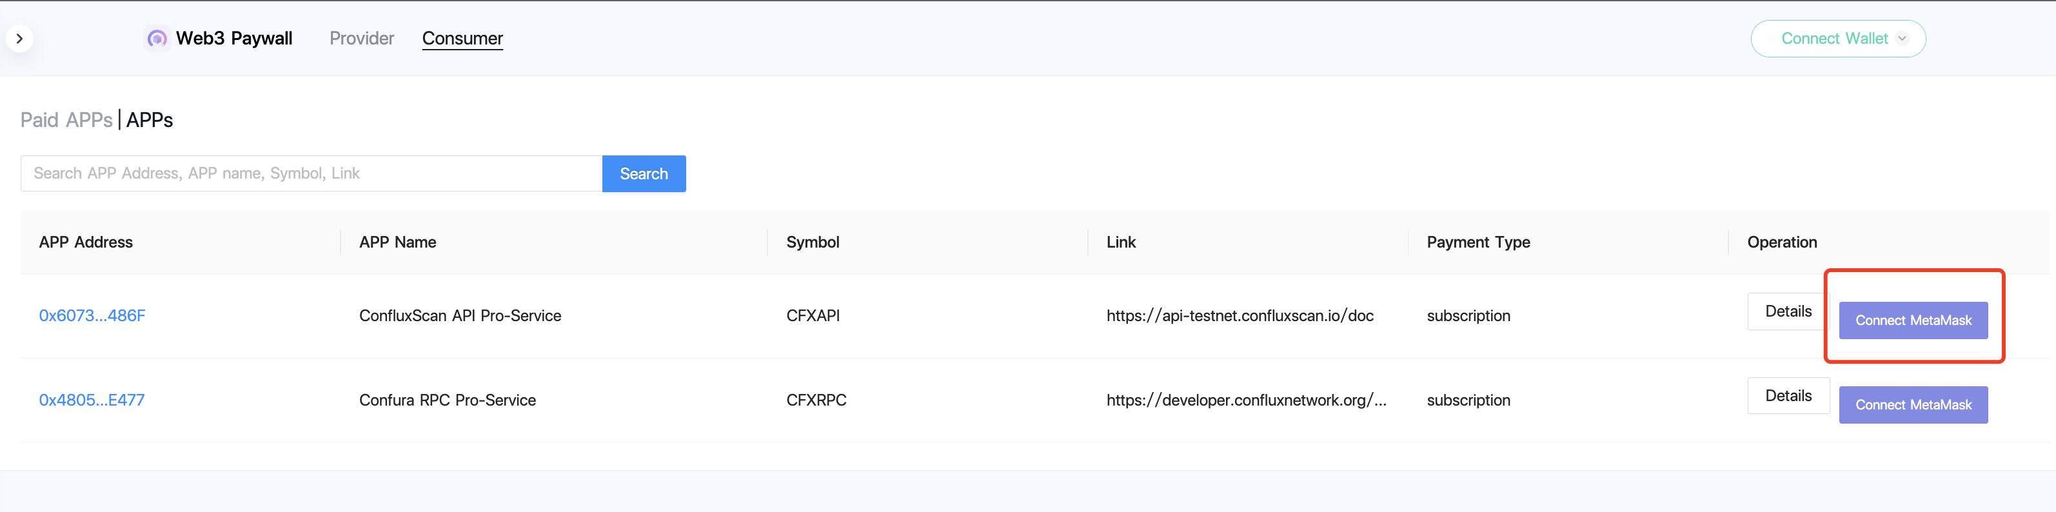This screenshot has height=512, width=2056.
Task: Click the Web3 Paywall logo icon
Action: tap(157, 38)
